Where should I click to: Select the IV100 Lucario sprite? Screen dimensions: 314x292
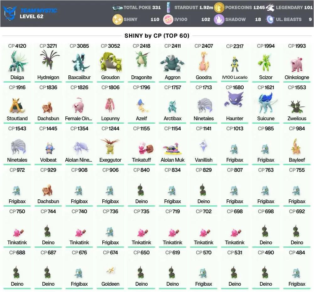tap(235, 64)
